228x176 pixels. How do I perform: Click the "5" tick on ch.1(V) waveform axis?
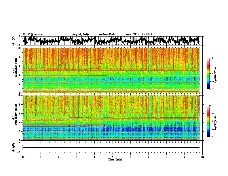click(x=20, y=37)
